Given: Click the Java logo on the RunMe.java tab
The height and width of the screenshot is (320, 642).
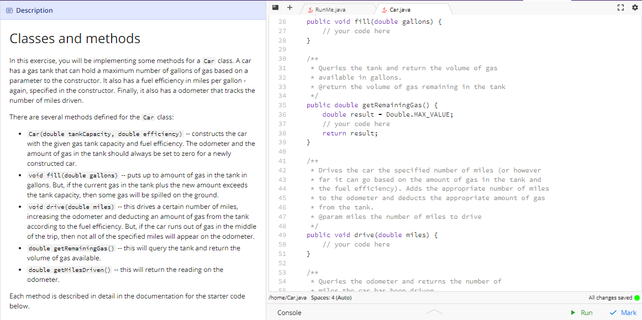Looking at the screenshot, I should pyautogui.click(x=311, y=9).
